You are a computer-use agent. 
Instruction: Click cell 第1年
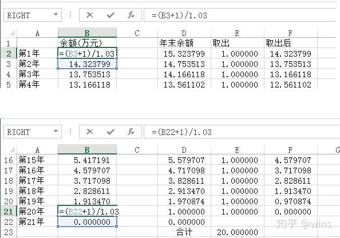(37, 54)
